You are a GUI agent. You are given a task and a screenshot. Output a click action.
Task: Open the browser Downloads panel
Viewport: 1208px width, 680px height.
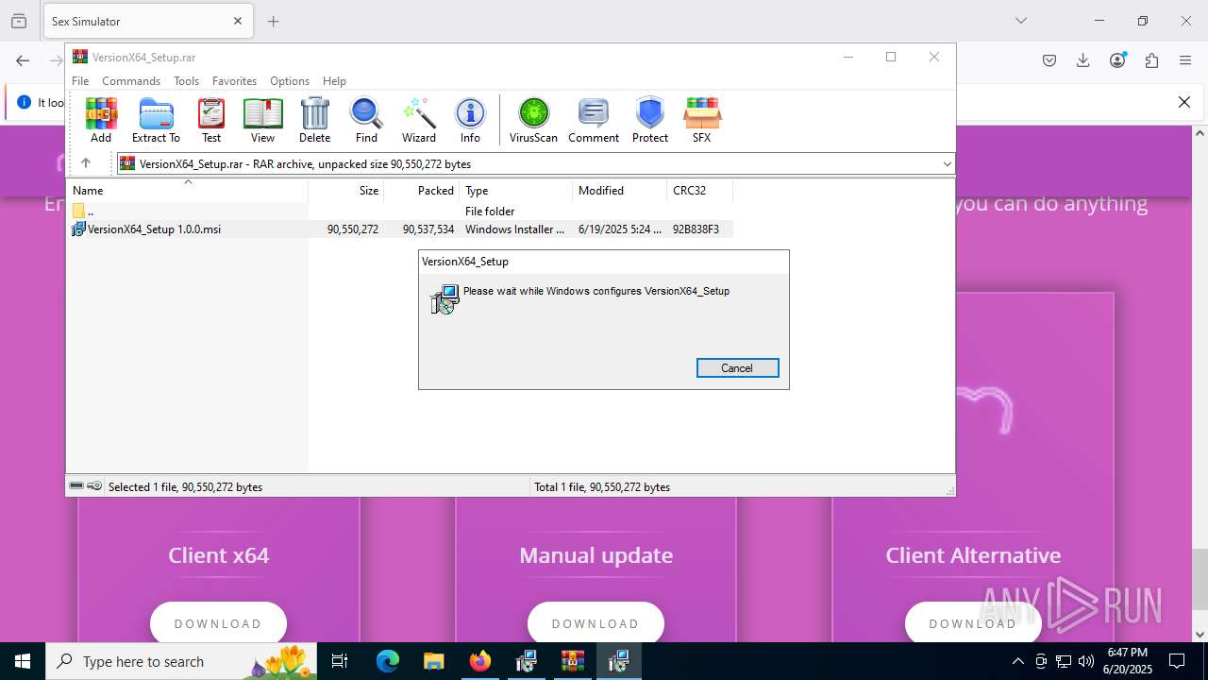coord(1083,60)
